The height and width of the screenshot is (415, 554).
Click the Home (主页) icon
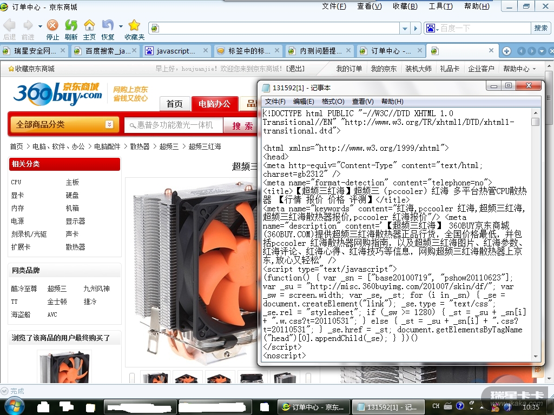pos(89,25)
